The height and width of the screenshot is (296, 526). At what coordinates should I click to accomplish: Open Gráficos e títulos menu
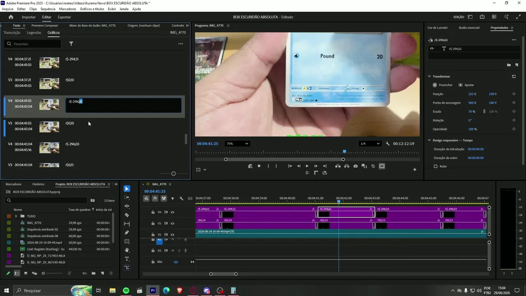pos(92,9)
